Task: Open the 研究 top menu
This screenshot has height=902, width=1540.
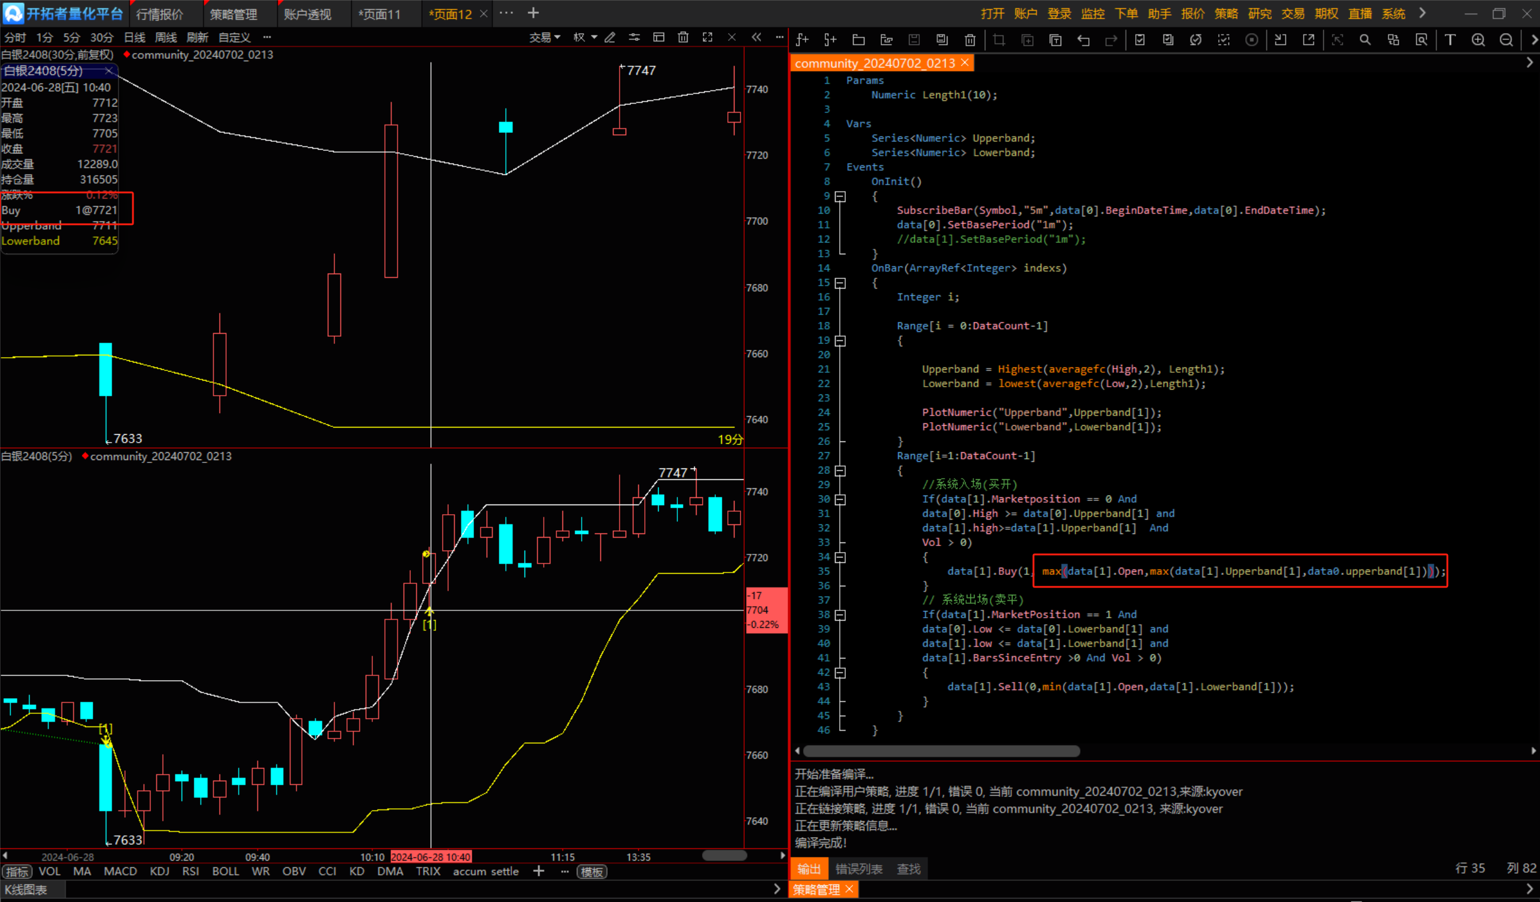Action: 1260,13
